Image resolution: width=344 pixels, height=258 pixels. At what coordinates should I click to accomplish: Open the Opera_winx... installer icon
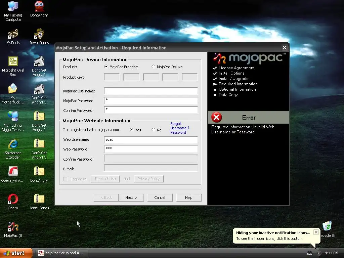[13, 174]
